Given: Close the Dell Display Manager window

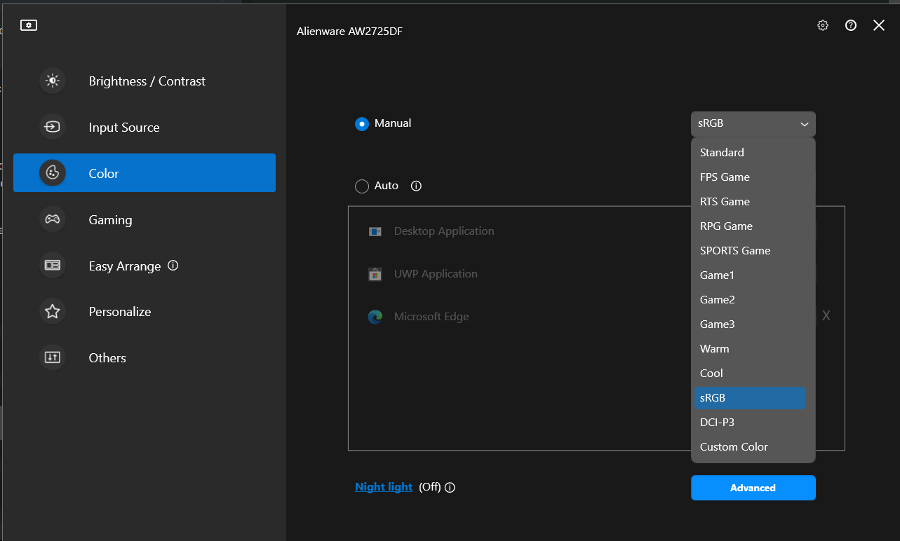Looking at the screenshot, I should point(879,25).
